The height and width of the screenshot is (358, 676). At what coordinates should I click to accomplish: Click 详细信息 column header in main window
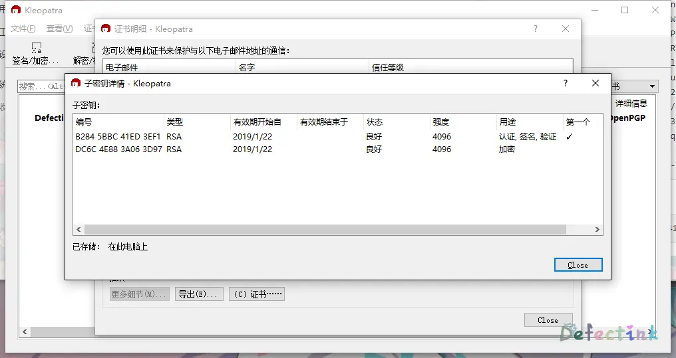click(x=631, y=103)
